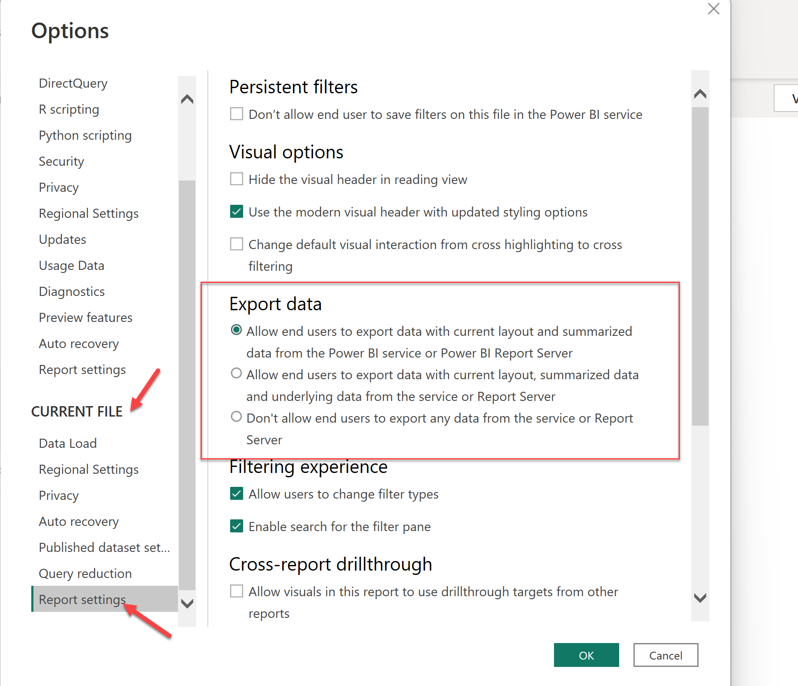The image size is (798, 686).
Task: Check 'Hide the visual header in reading view'
Action: click(x=237, y=179)
